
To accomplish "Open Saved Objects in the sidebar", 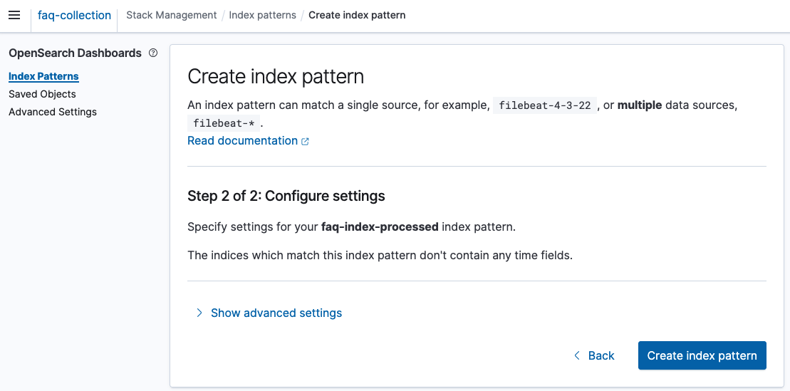I will [42, 94].
